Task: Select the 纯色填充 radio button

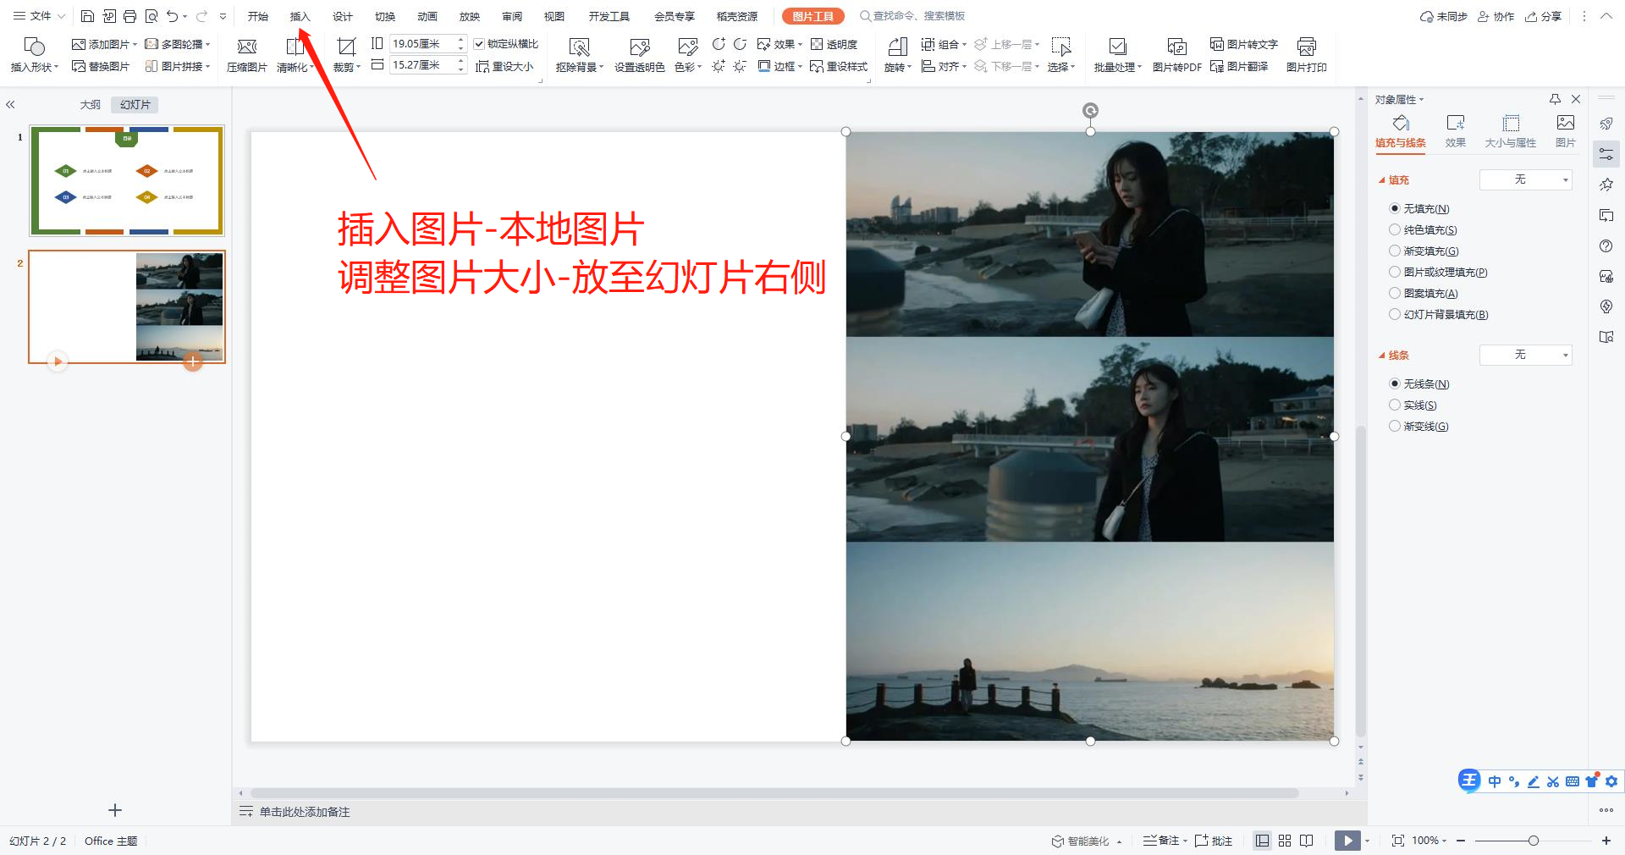Action: tap(1394, 229)
